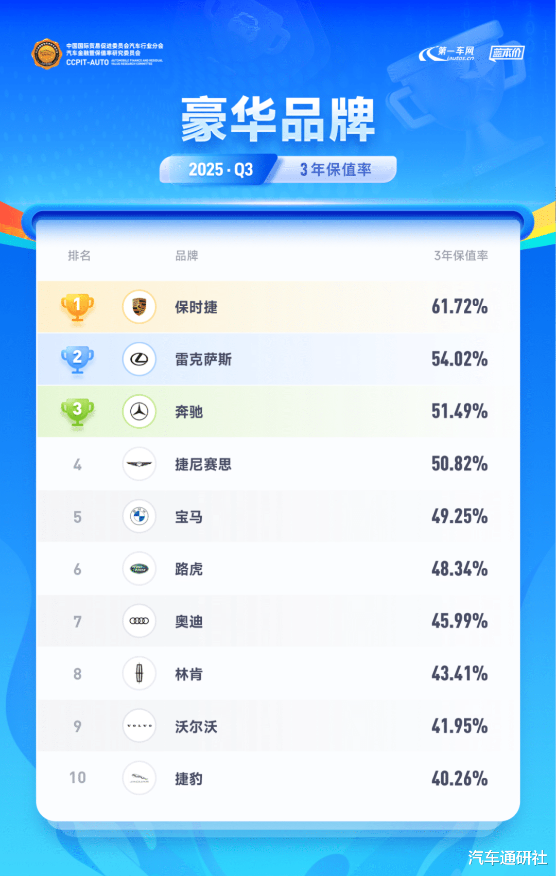Click the Genesis winged logo icon
556x876 pixels.
coord(139,464)
